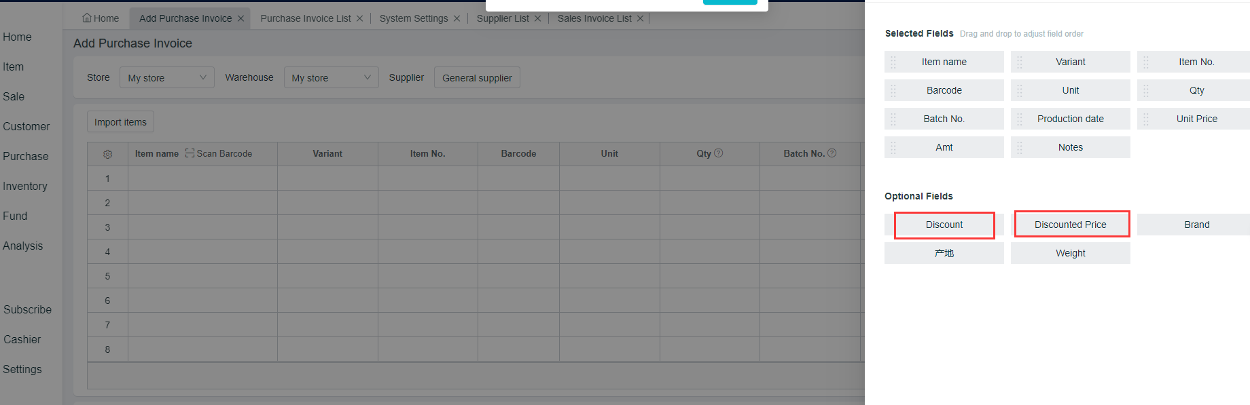Image resolution: width=1250 pixels, height=405 pixels.
Task: Enable the Discounted Price optional field
Action: click(x=1070, y=225)
